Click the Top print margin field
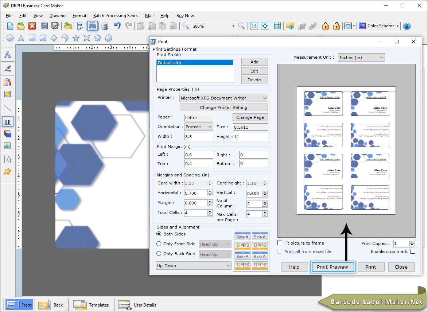The width and height of the screenshot is (428, 312). (x=198, y=164)
